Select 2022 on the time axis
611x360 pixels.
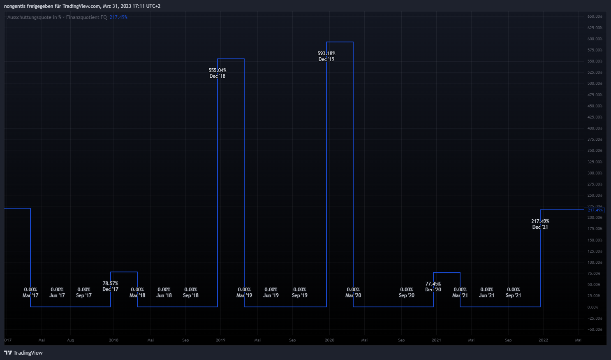pyautogui.click(x=543, y=340)
